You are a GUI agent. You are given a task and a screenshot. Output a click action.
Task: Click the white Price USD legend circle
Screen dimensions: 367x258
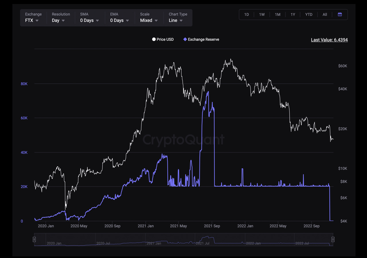click(x=154, y=40)
